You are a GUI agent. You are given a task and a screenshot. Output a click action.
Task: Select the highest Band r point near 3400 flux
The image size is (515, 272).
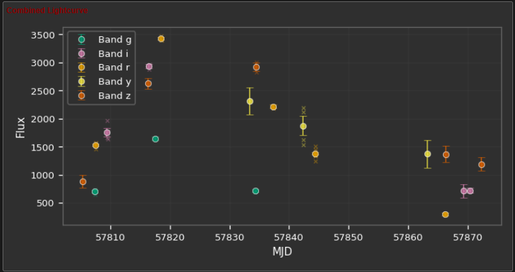coord(161,39)
